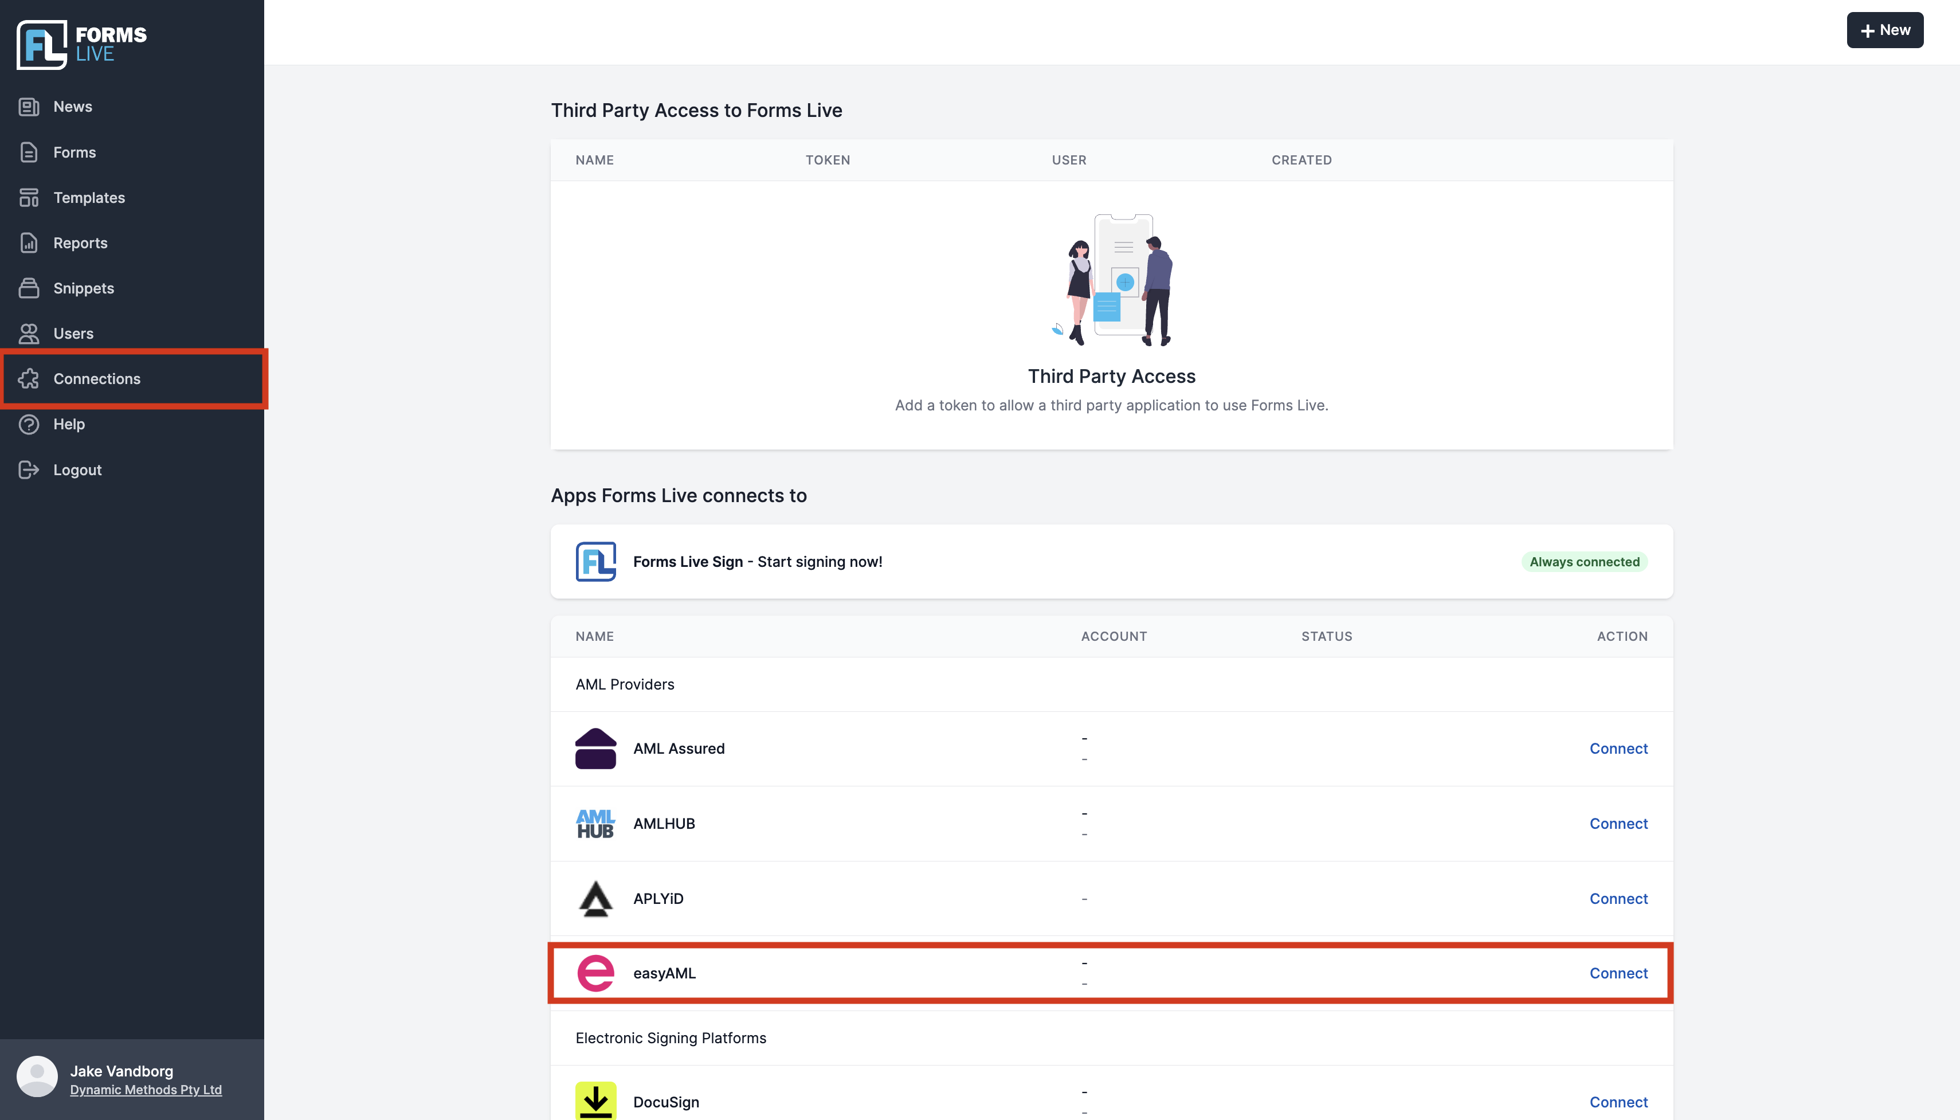
Task: Click the Forms Live logo
Action: tap(81, 45)
